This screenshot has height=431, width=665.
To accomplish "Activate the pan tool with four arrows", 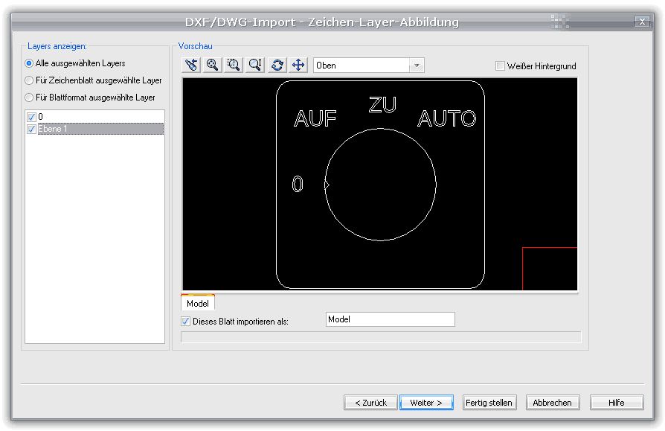I will 298,66.
